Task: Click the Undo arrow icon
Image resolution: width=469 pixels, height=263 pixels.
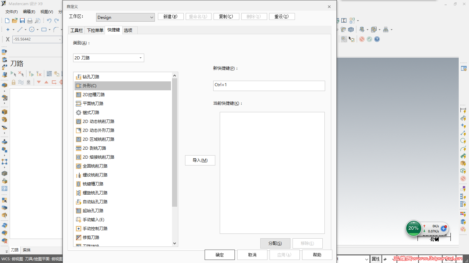Action: tap(49, 21)
